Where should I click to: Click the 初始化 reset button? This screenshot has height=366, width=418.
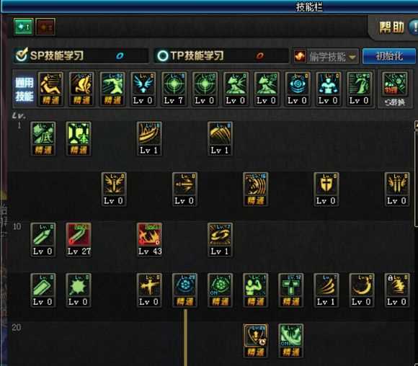coord(389,56)
